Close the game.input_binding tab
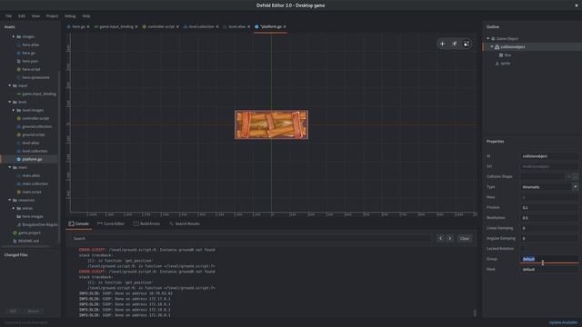 click(x=136, y=26)
